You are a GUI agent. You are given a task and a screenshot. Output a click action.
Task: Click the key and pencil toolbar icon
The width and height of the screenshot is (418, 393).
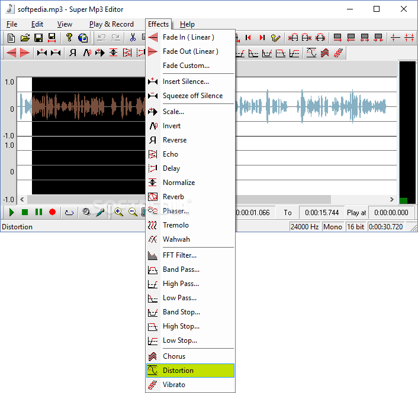pyautogui.click(x=276, y=38)
